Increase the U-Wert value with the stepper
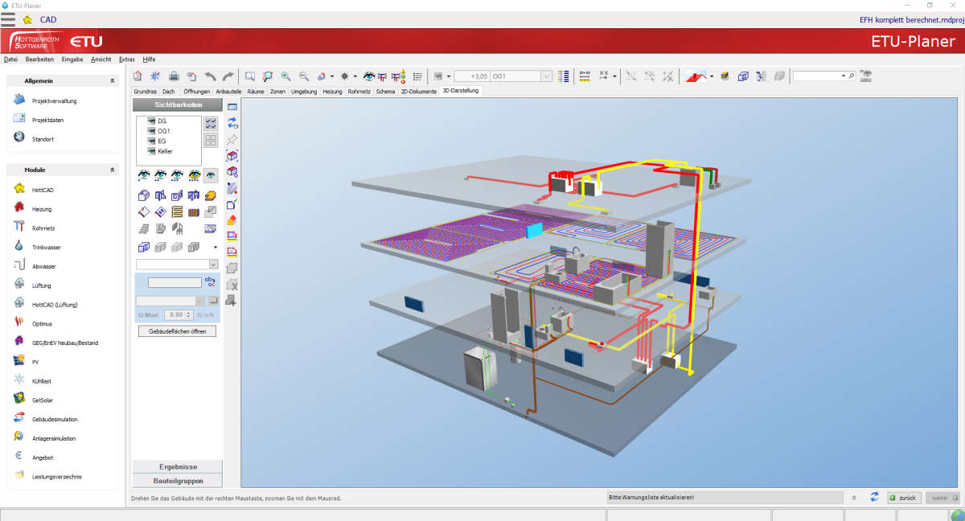 point(190,313)
